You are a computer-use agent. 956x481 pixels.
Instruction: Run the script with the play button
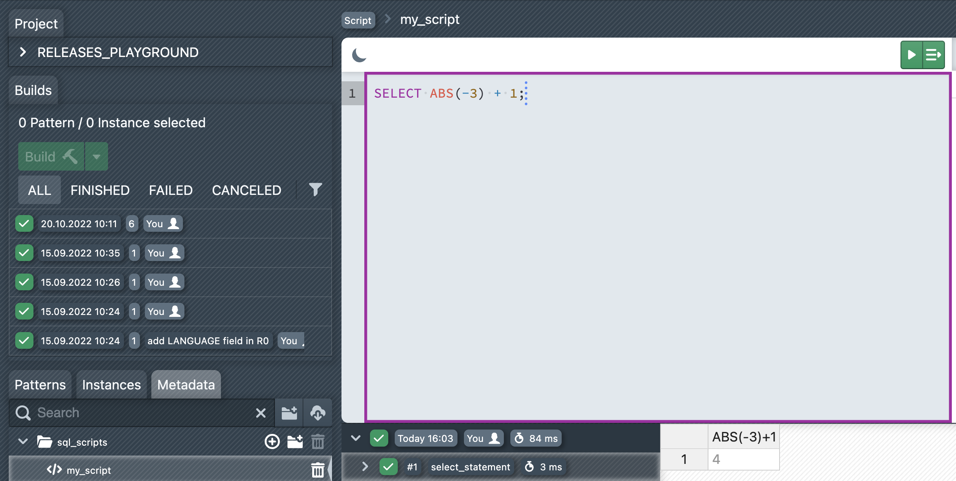(x=911, y=55)
